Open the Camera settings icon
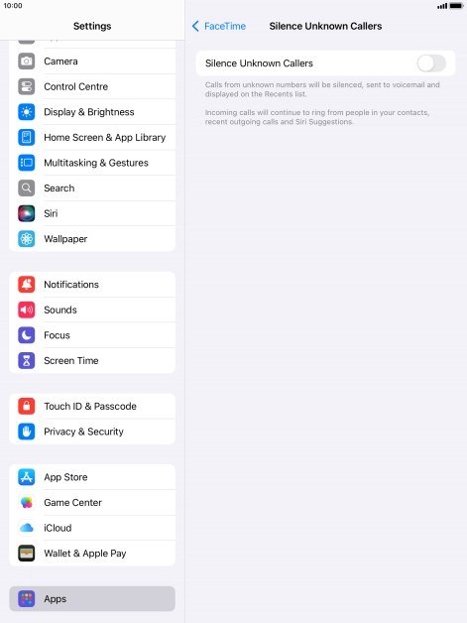Image resolution: width=467 pixels, height=623 pixels. click(27, 62)
